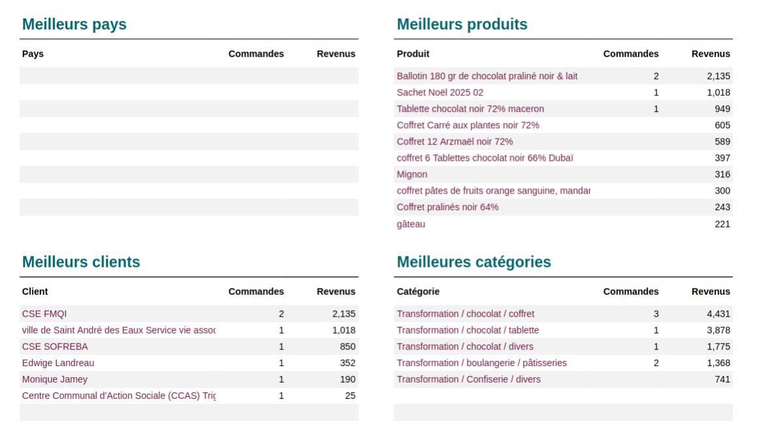The image size is (761, 429).
Task: Select Coffret Carré aux plantes noir 72%
Action: coord(467,126)
